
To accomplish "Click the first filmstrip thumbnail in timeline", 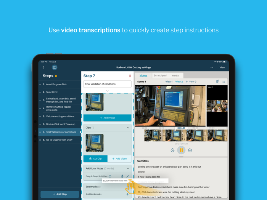I will [154, 136].
